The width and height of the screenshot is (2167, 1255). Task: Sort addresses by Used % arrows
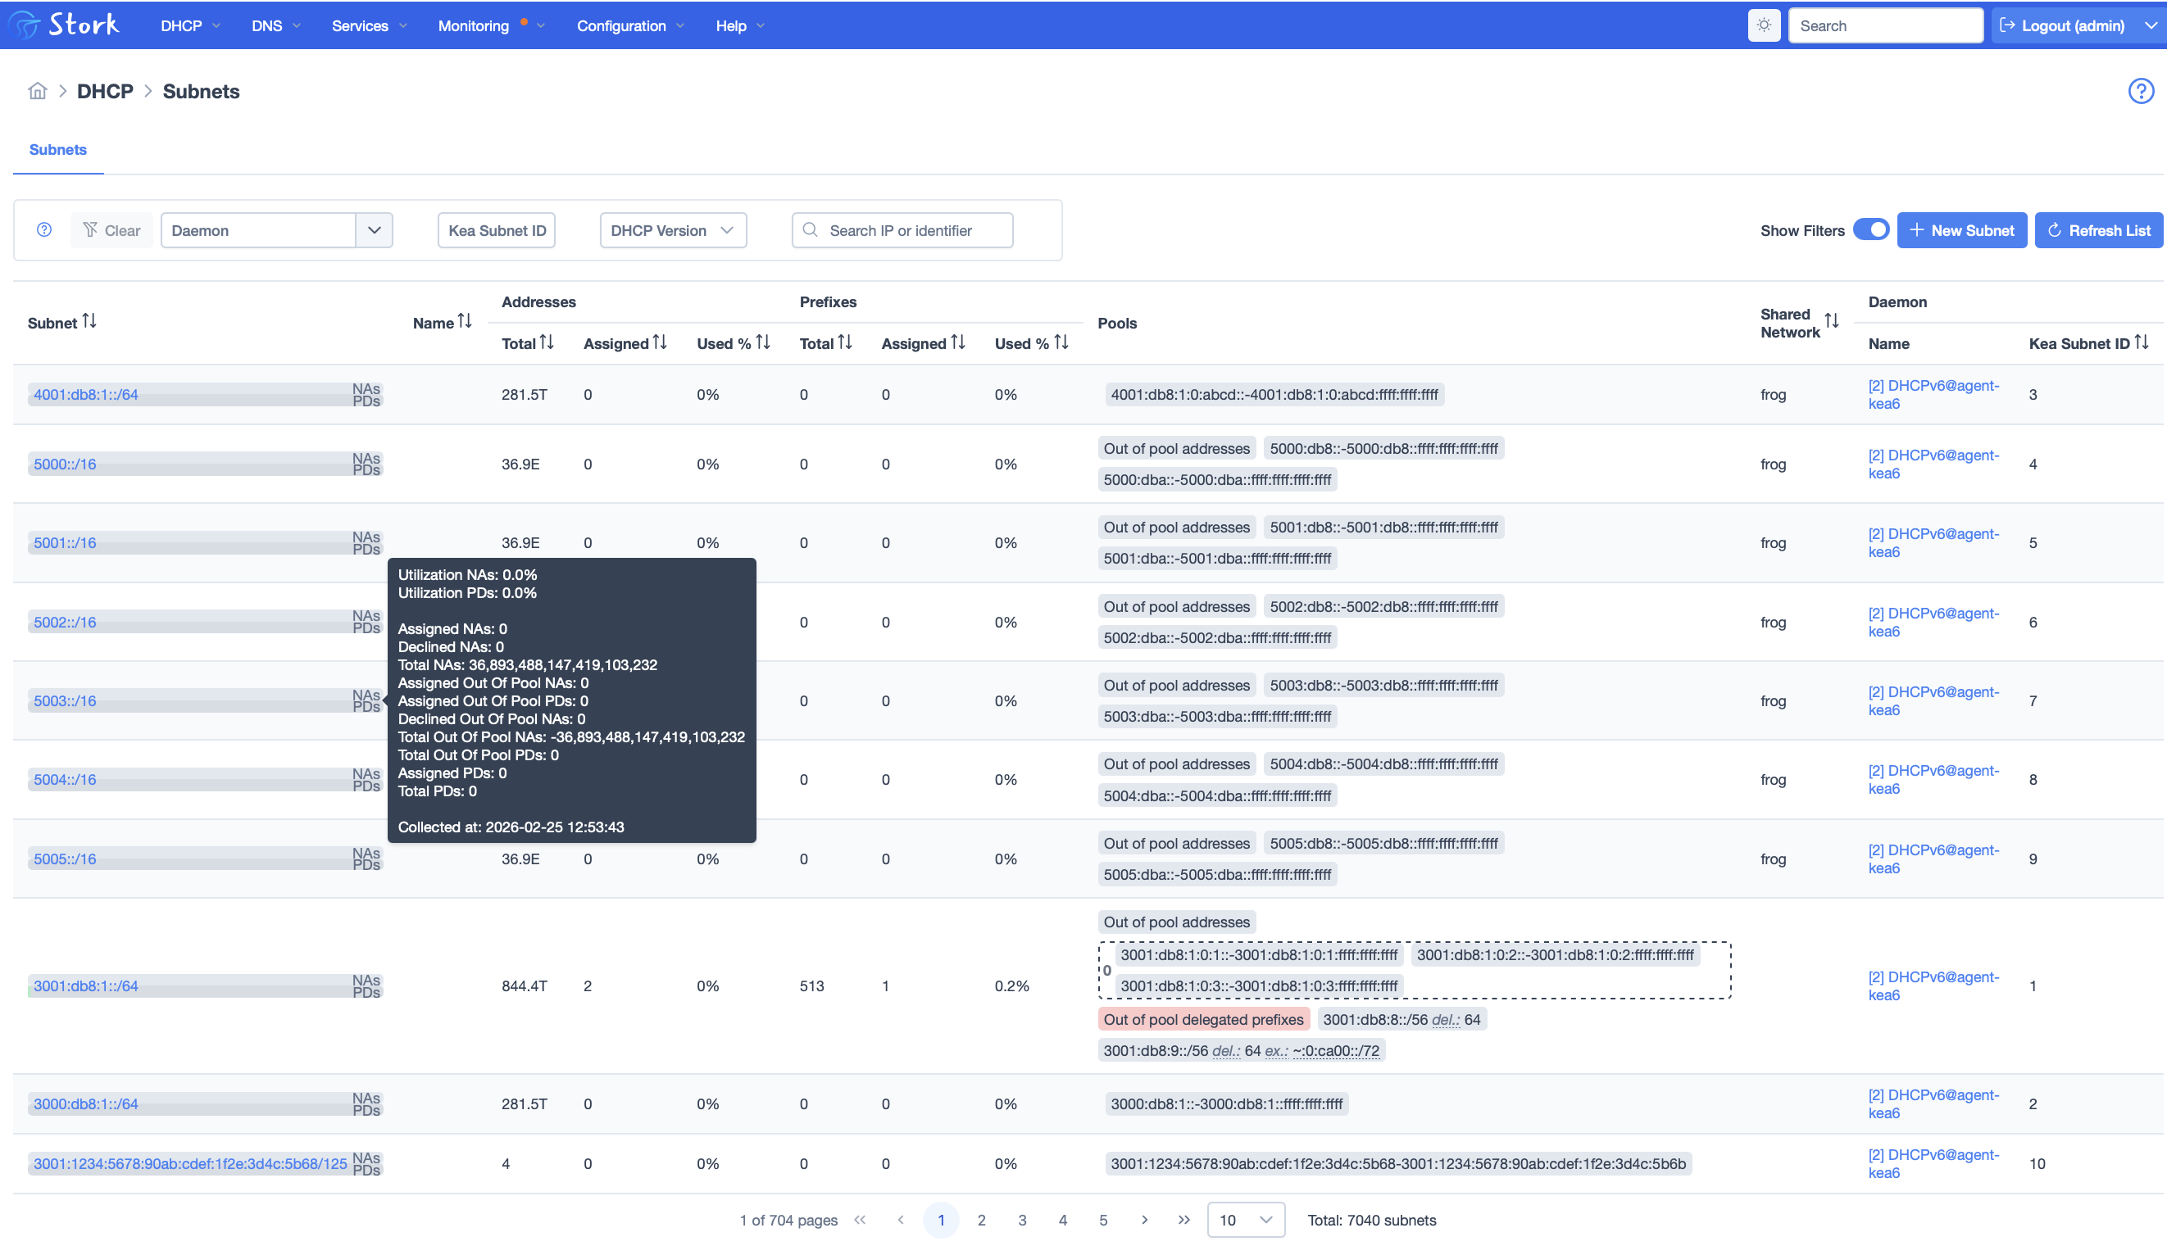tap(765, 342)
